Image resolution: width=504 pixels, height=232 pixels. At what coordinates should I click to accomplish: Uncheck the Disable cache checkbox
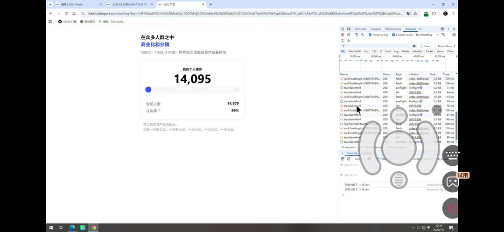point(393,35)
